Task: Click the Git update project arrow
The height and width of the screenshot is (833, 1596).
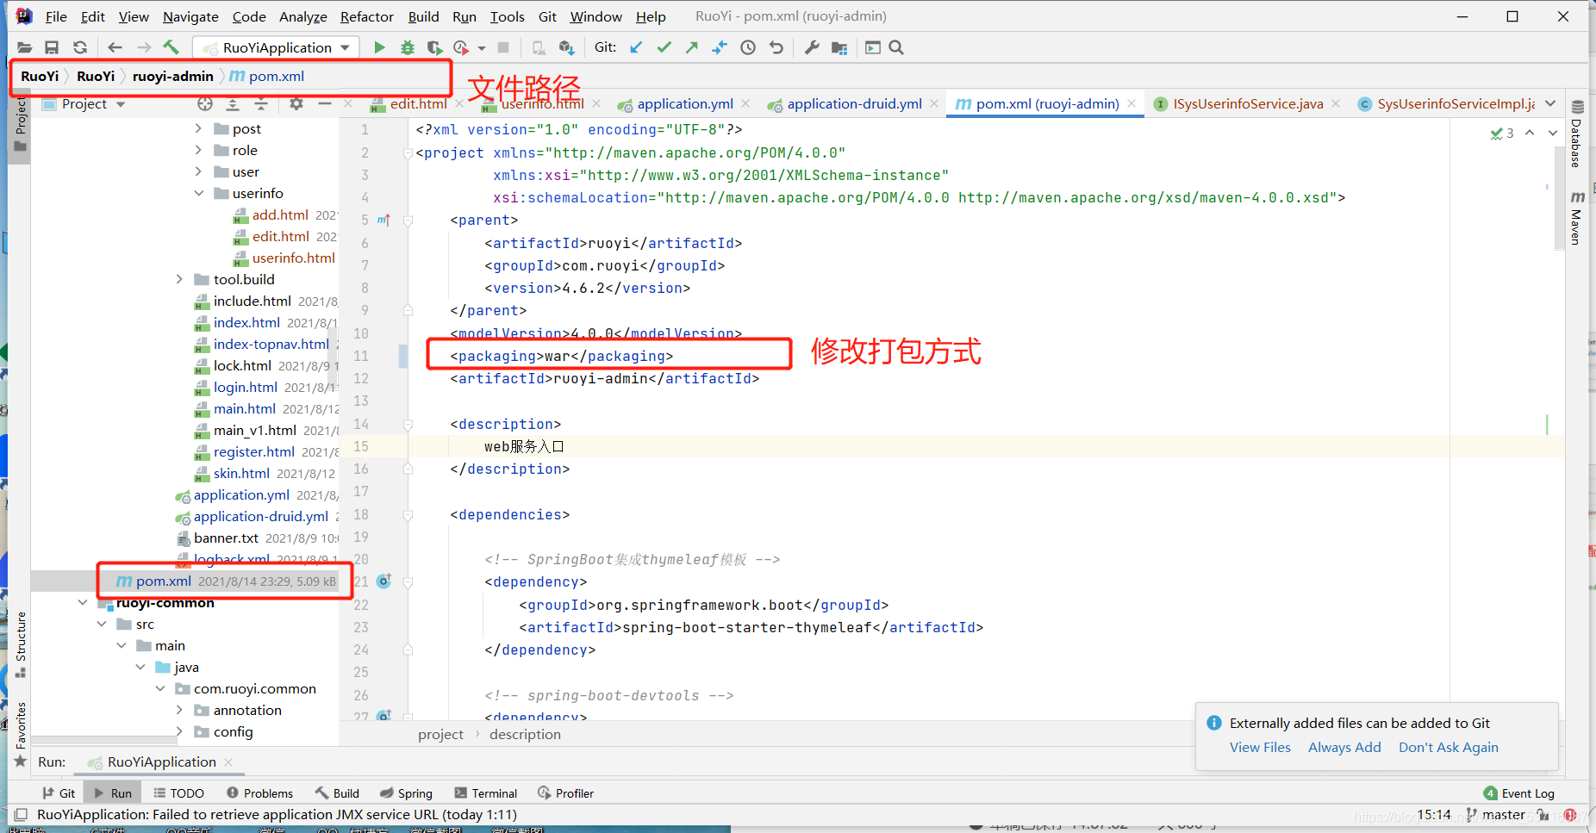Action: coord(636,47)
